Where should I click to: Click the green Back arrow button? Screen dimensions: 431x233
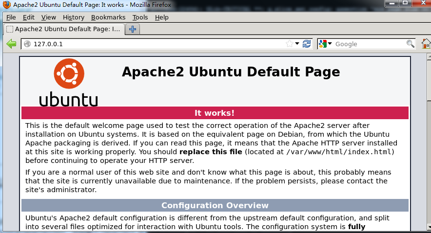click(x=11, y=44)
